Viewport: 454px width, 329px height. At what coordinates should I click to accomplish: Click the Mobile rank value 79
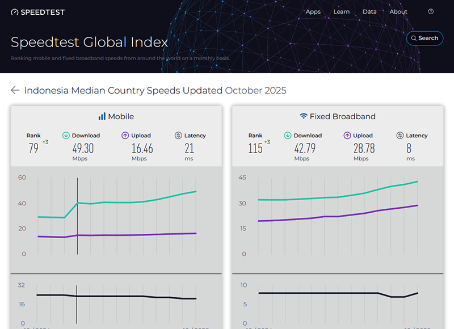click(x=34, y=148)
